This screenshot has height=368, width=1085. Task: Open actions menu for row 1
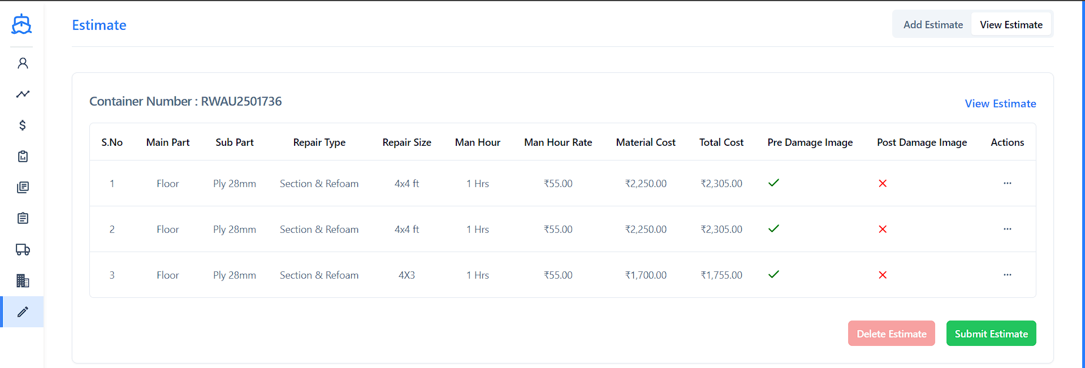click(1007, 183)
